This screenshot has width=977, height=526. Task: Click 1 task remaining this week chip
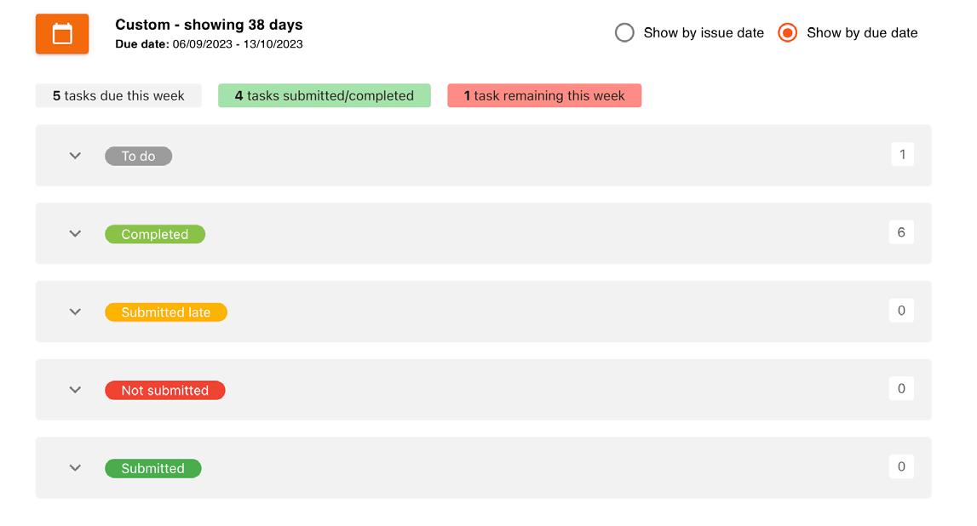point(543,95)
